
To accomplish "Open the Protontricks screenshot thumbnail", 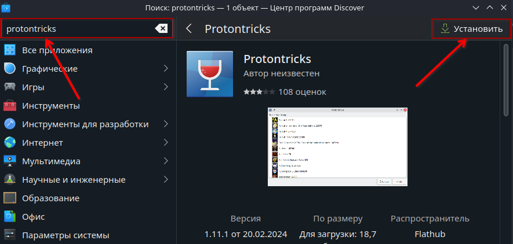I will [x=337, y=147].
